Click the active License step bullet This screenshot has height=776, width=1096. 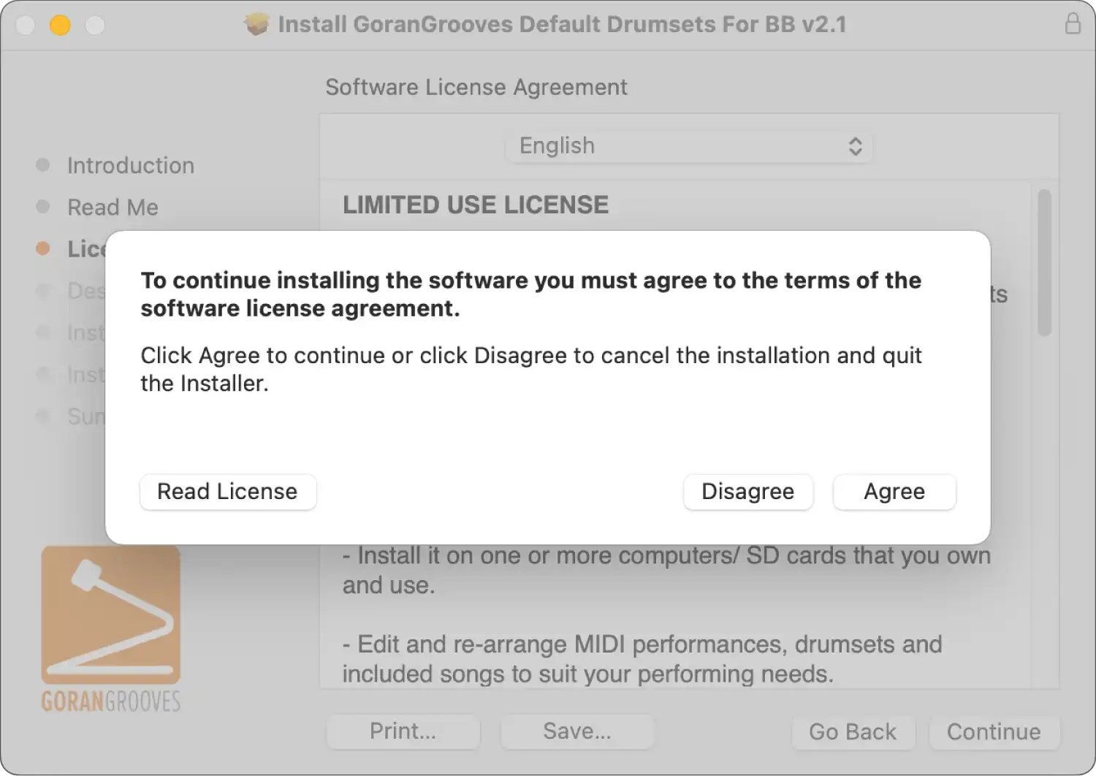[43, 248]
